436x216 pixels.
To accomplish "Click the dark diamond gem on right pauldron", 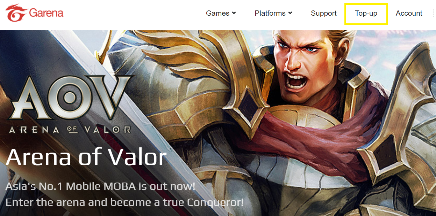I will coord(384,149).
